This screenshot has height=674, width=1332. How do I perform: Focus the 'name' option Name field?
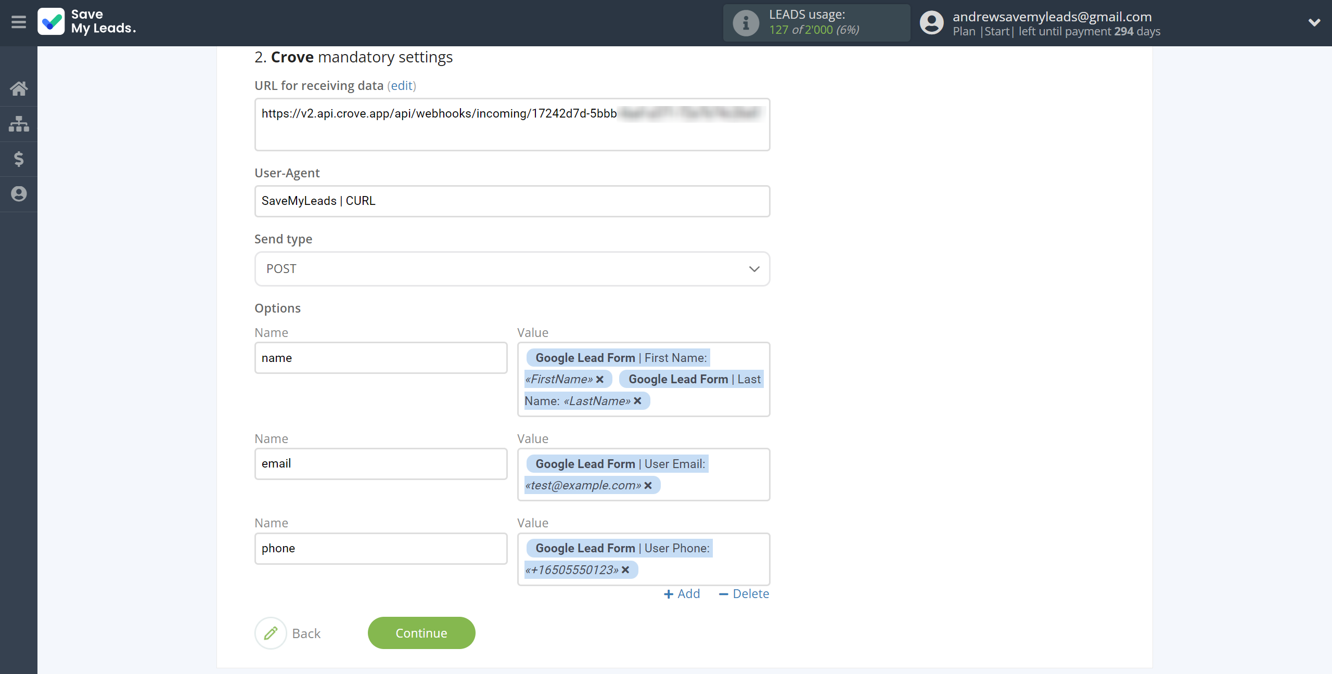381,358
